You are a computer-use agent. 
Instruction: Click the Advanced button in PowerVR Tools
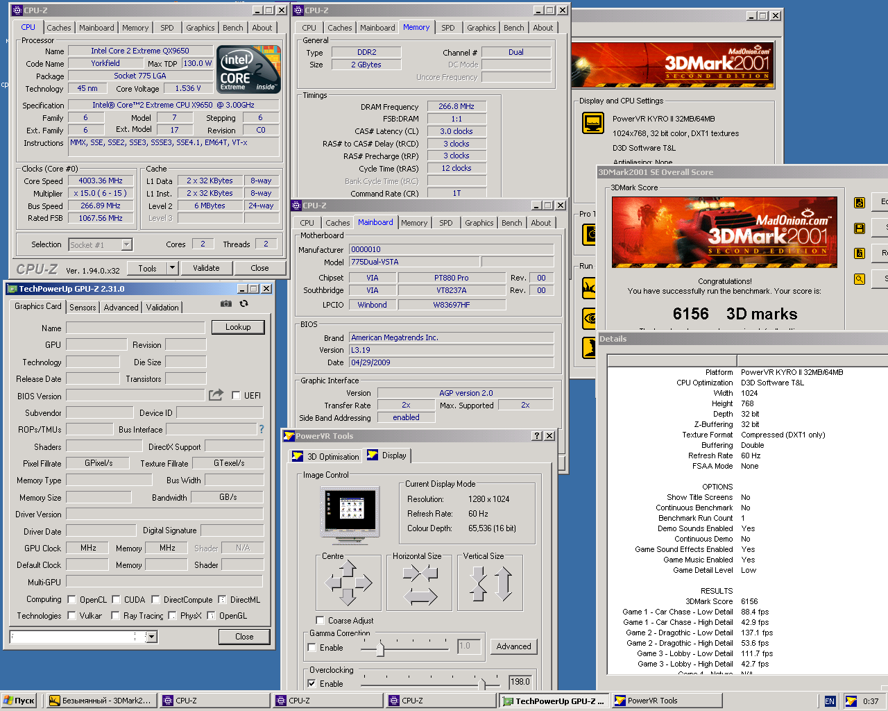513,646
